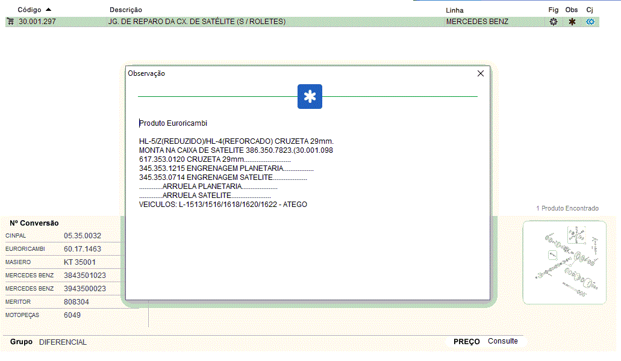
Task: Click the MERCEDES BENZ line cell
Action: tap(477, 22)
